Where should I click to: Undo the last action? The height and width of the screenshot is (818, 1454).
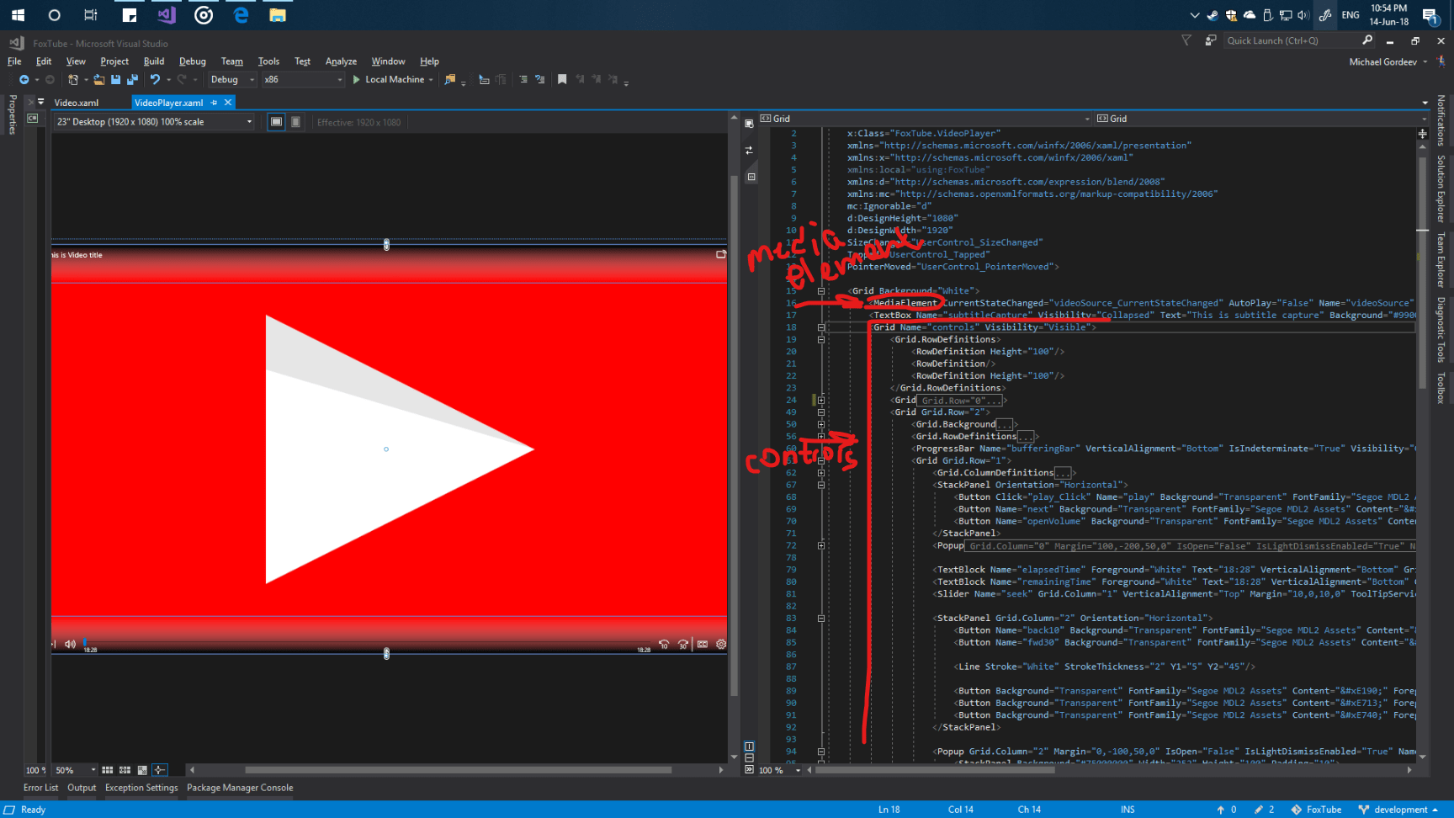tap(155, 80)
